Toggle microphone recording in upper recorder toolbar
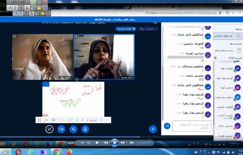The width and height of the screenshot is (243, 155). [x=15, y=8]
